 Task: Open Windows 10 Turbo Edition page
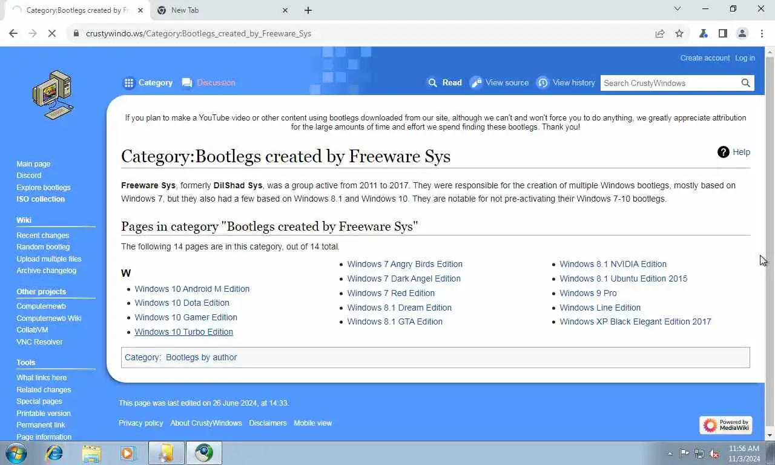tap(183, 332)
